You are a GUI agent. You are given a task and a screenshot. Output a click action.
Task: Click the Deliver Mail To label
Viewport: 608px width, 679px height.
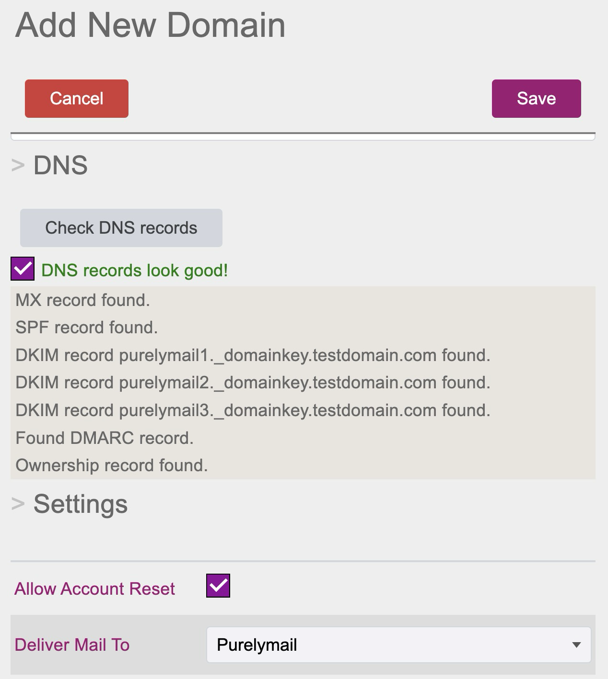pos(72,645)
